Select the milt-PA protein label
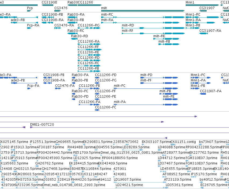 point(120,102)
